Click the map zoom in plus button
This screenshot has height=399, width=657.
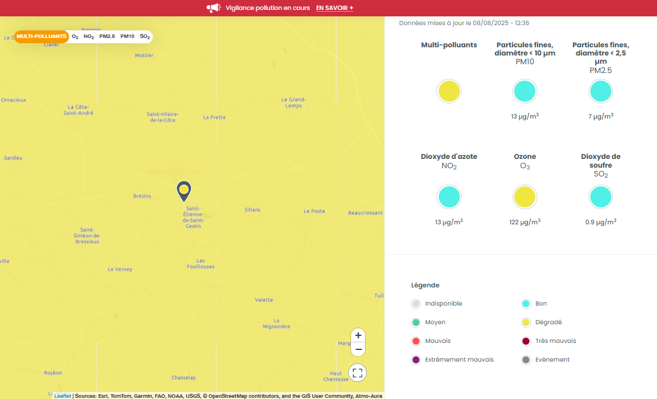[358, 335]
